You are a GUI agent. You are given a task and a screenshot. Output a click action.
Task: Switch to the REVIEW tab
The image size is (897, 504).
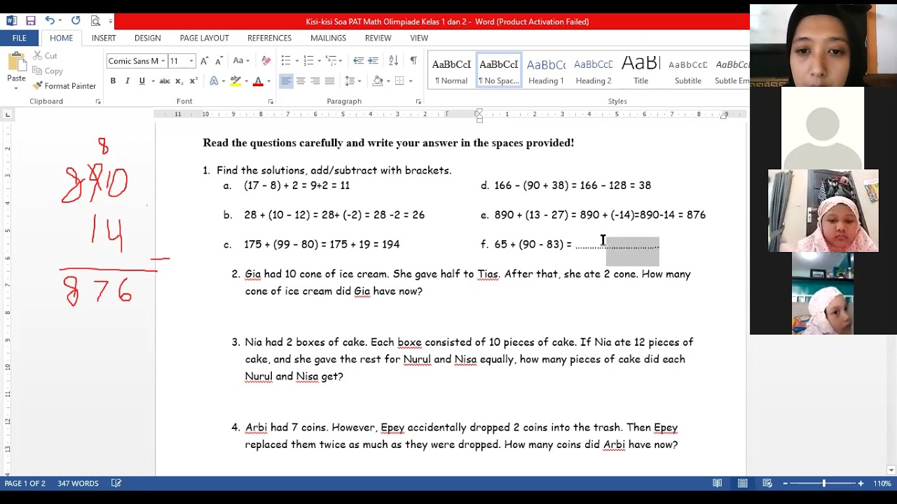(378, 38)
